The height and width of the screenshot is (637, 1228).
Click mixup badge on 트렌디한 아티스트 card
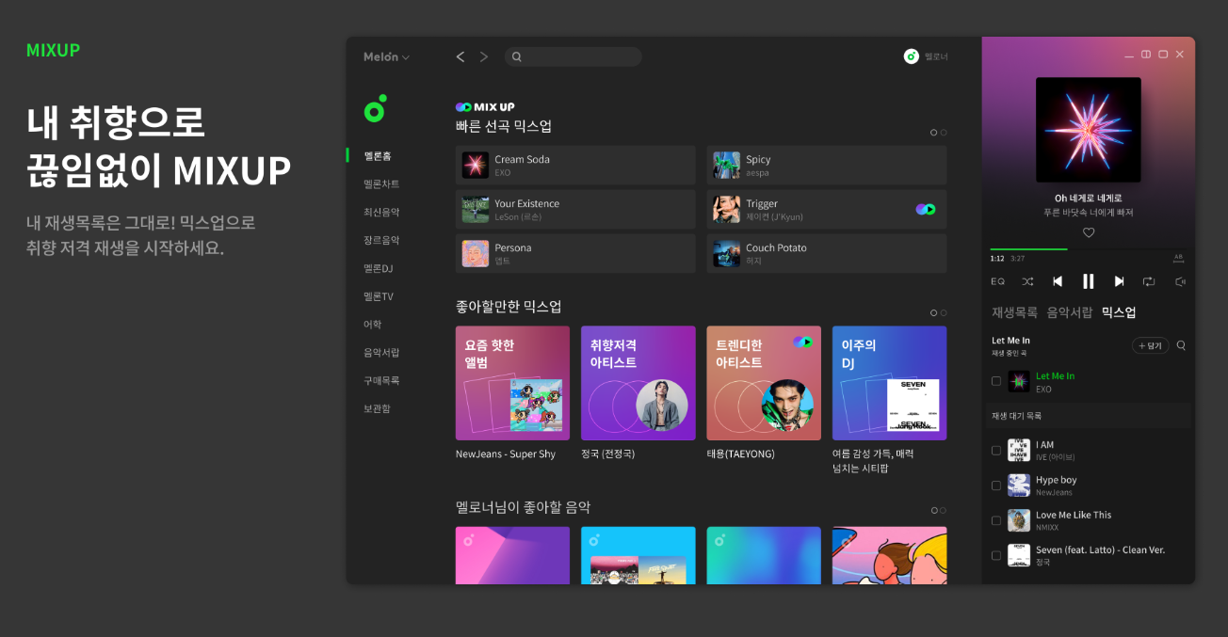pyautogui.click(x=802, y=342)
